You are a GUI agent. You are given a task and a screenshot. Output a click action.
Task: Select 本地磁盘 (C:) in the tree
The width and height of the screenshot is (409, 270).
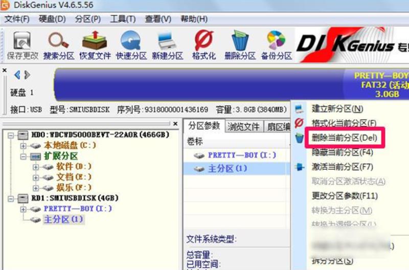pos(70,145)
